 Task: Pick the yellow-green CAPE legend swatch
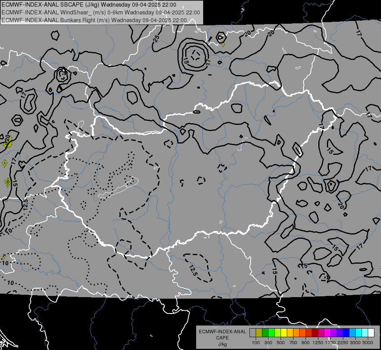(278, 333)
